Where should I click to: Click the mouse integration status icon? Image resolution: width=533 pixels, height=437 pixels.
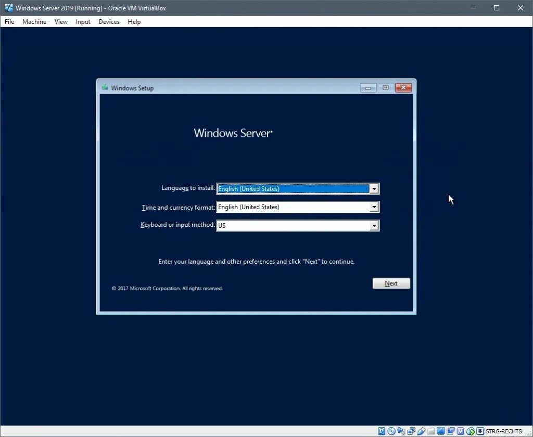(471, 431)
